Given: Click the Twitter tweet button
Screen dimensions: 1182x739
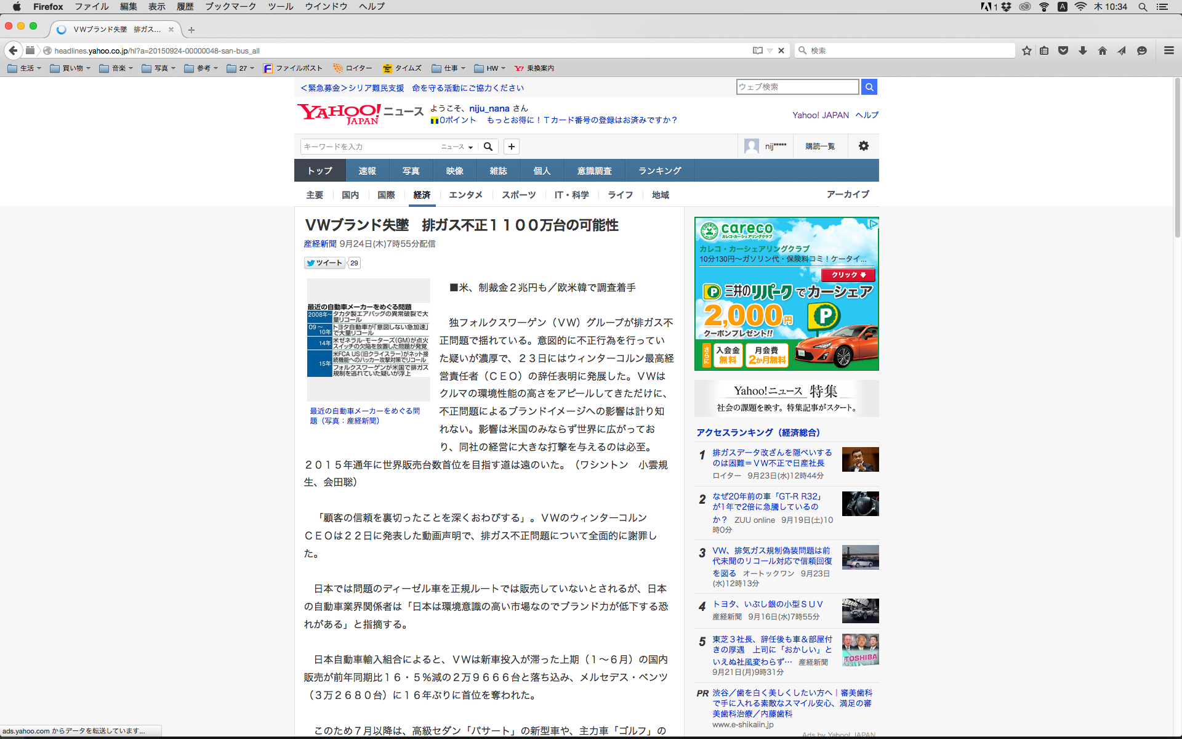Looking at the screenshot, I should pos(325,263).
